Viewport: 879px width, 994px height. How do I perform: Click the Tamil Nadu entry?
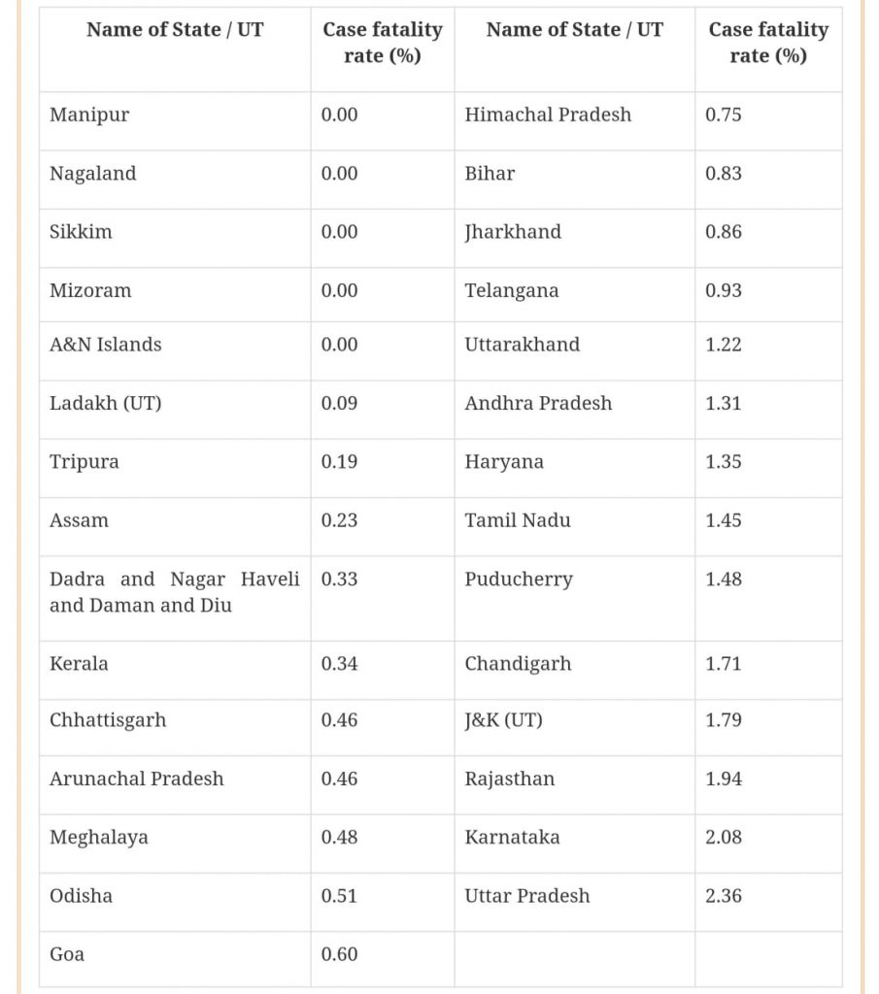(575, 527)
